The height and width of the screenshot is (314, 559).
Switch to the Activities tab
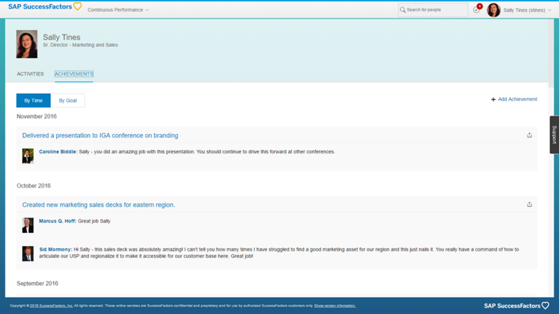coord(31,74)
